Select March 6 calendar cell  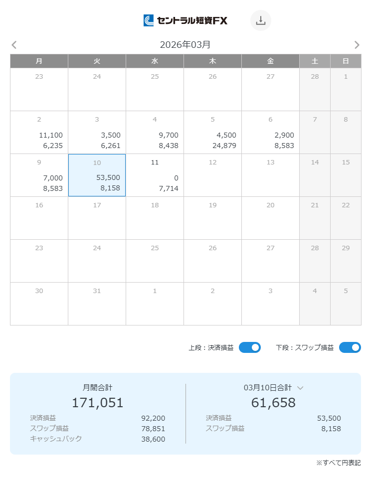pyautogui.click(x=270, y=132)
